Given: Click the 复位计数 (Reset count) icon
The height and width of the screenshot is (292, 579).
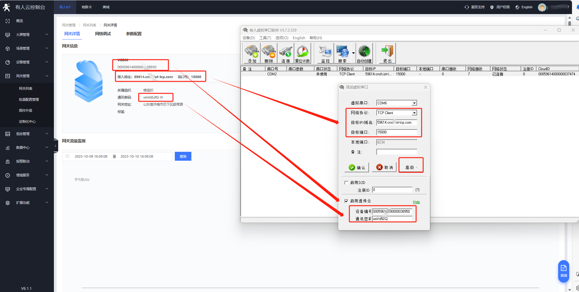Looking at the screenshot, I should (x=302, y=53).
